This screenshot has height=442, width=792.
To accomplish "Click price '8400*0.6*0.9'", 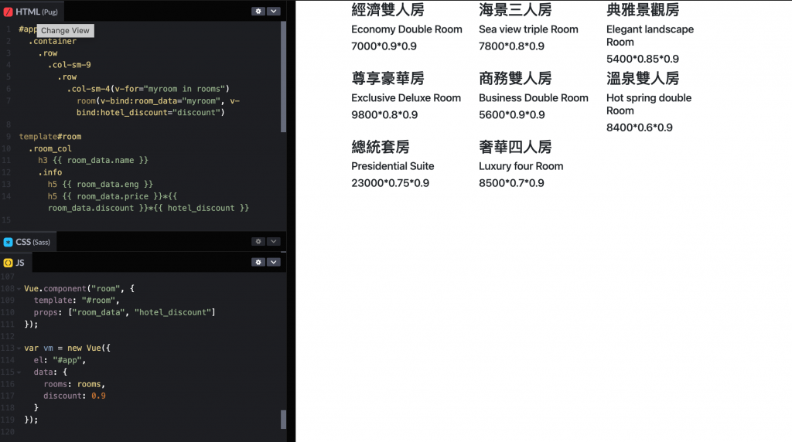I will click(x=640, y=127).
